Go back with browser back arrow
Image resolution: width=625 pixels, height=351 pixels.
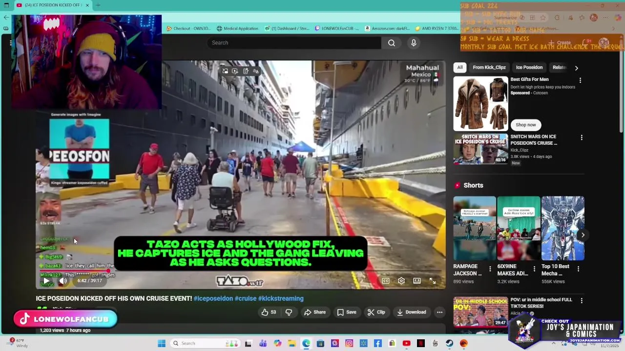[x=6, y=17]
